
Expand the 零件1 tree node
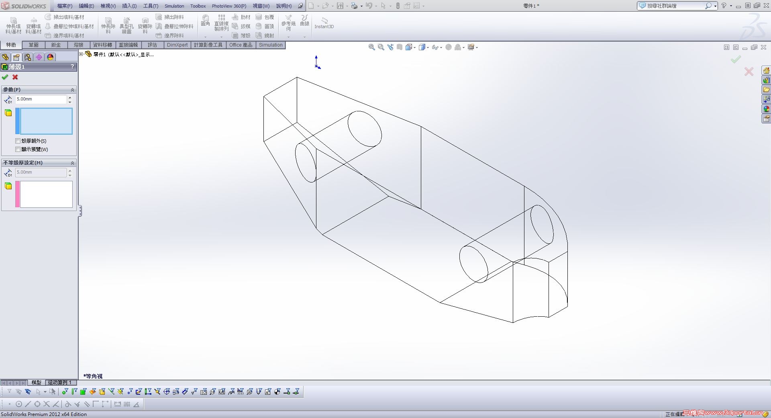[x=81, y=54]
